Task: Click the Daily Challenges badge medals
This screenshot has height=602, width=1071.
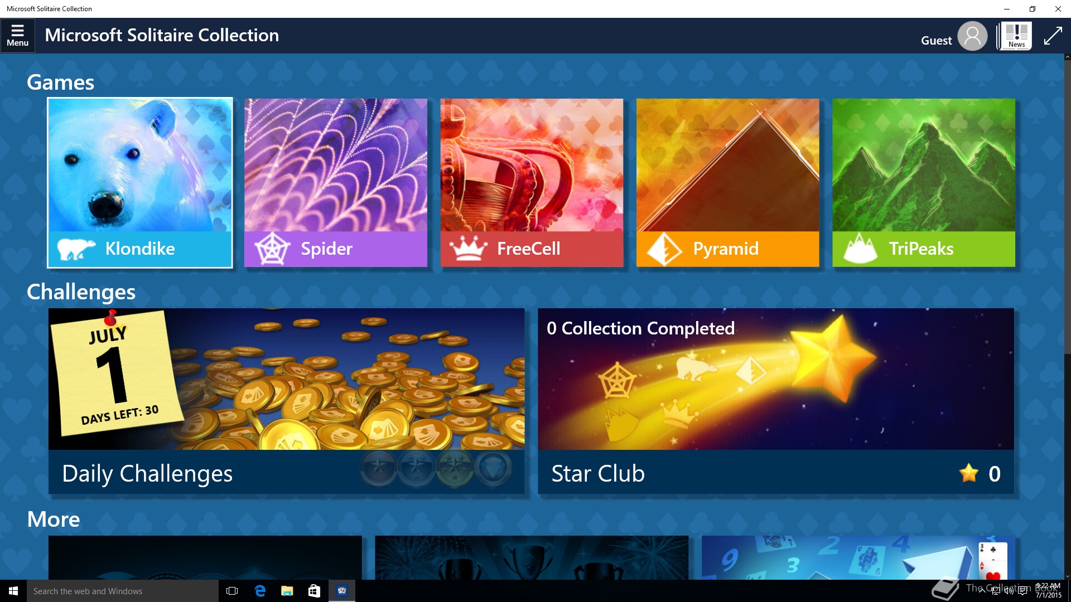Action: pyautogui.click(x=436, y=468)
